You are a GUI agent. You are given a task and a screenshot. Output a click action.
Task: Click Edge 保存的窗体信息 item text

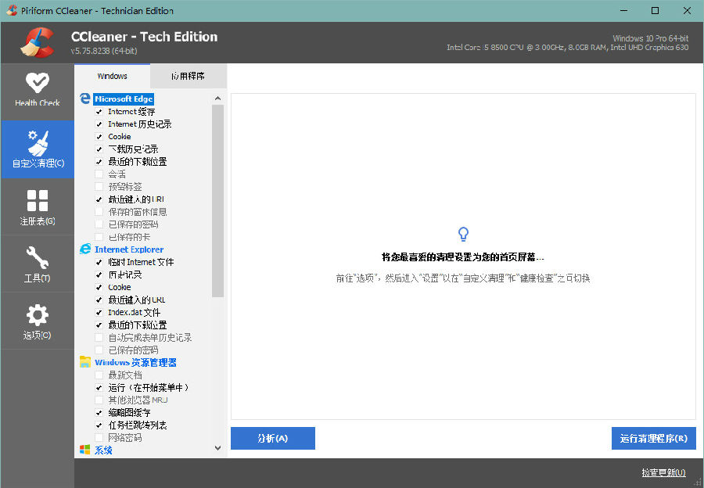click(138, 212)
